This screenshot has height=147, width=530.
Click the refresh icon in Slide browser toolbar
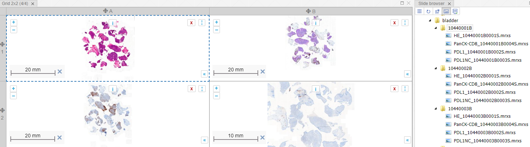[429, 11]
